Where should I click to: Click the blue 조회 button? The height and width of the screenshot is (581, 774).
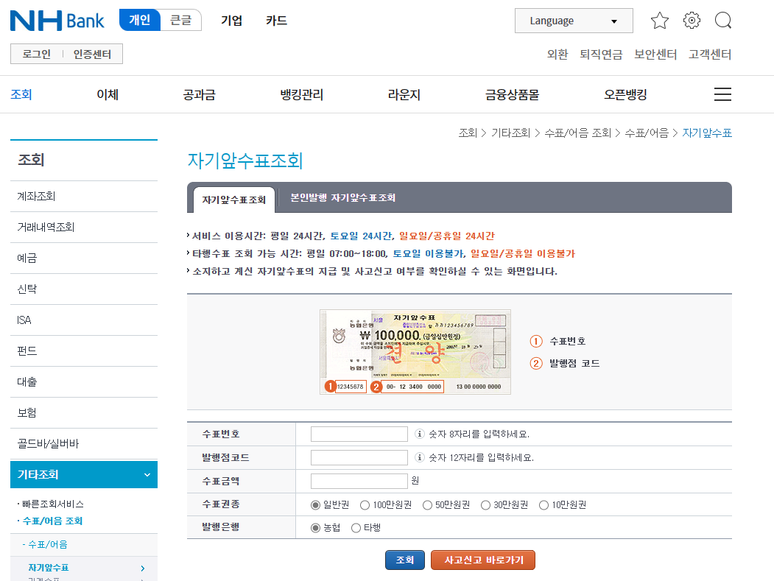coord(404,560)
